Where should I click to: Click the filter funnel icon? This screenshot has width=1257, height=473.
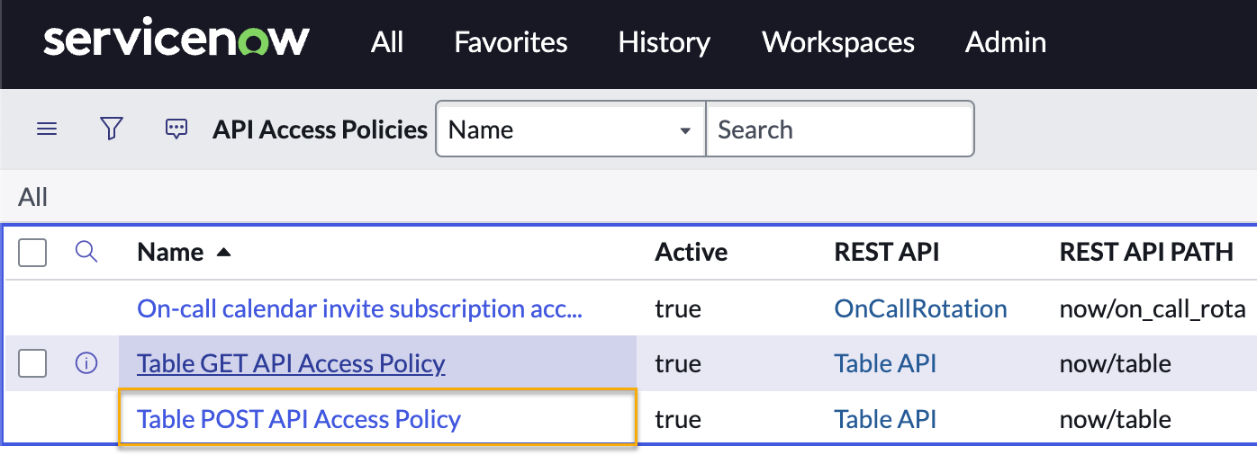pyautogui.click(x=111, y=129)
